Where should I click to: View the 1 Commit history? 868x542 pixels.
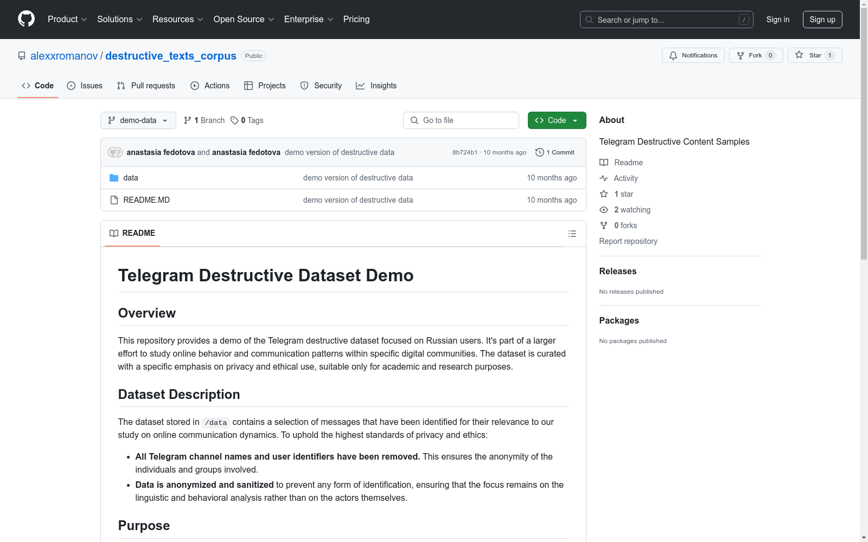coord(555,152)
